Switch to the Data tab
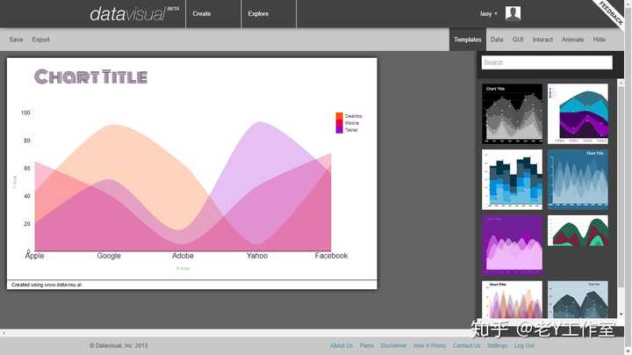 (x=497, y=40)
